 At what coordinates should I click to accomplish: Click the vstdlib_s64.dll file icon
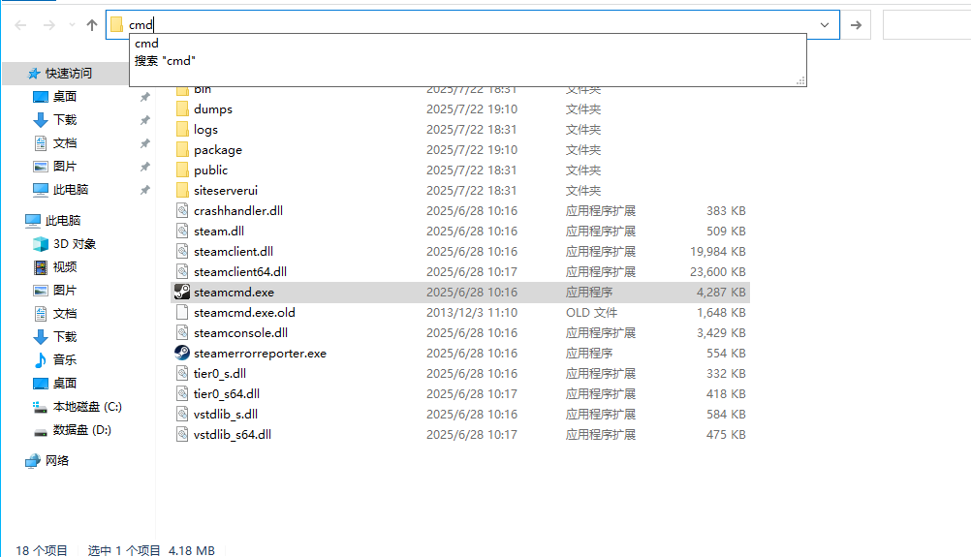pos(182,434)
